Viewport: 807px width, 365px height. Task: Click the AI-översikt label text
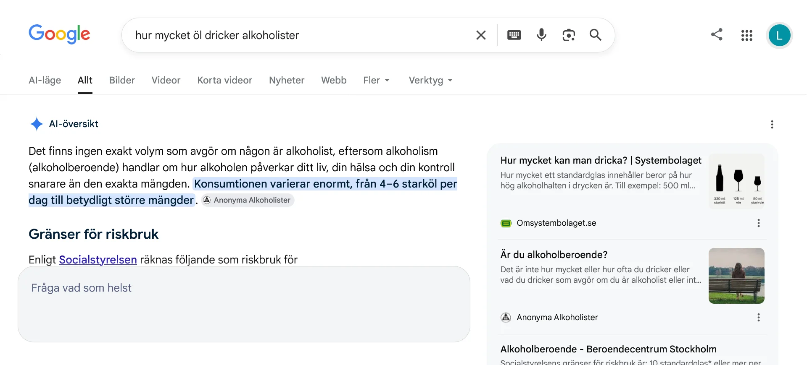click(x=74, y=124)
